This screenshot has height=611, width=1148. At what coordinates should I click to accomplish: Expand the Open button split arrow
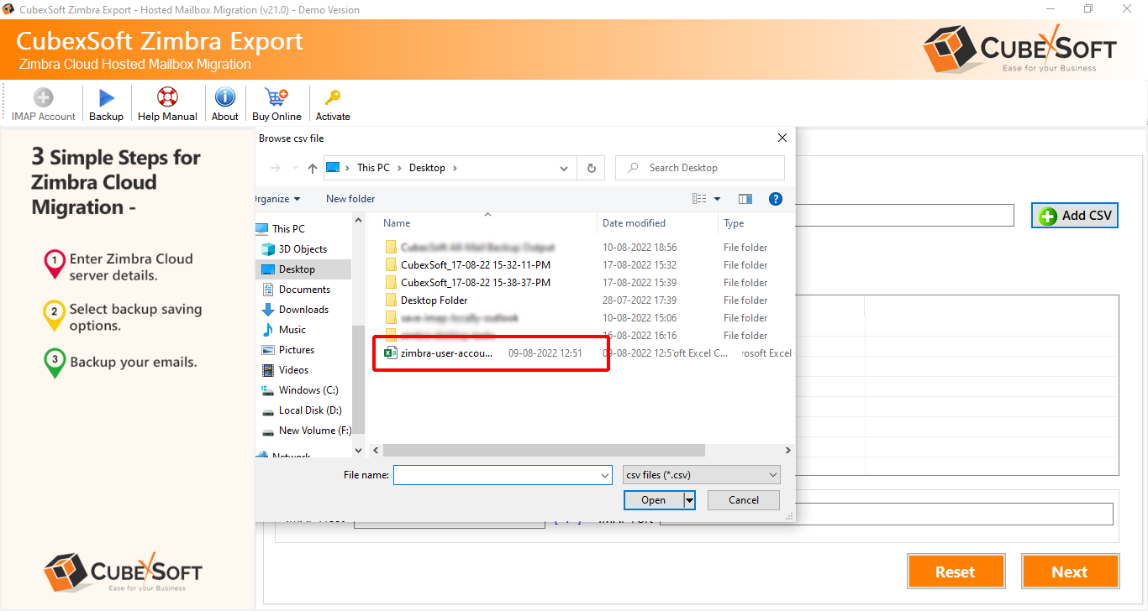tap(690, 500)
